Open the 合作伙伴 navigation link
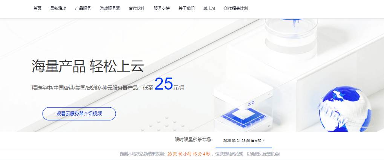384x160 pixels. 137,8
